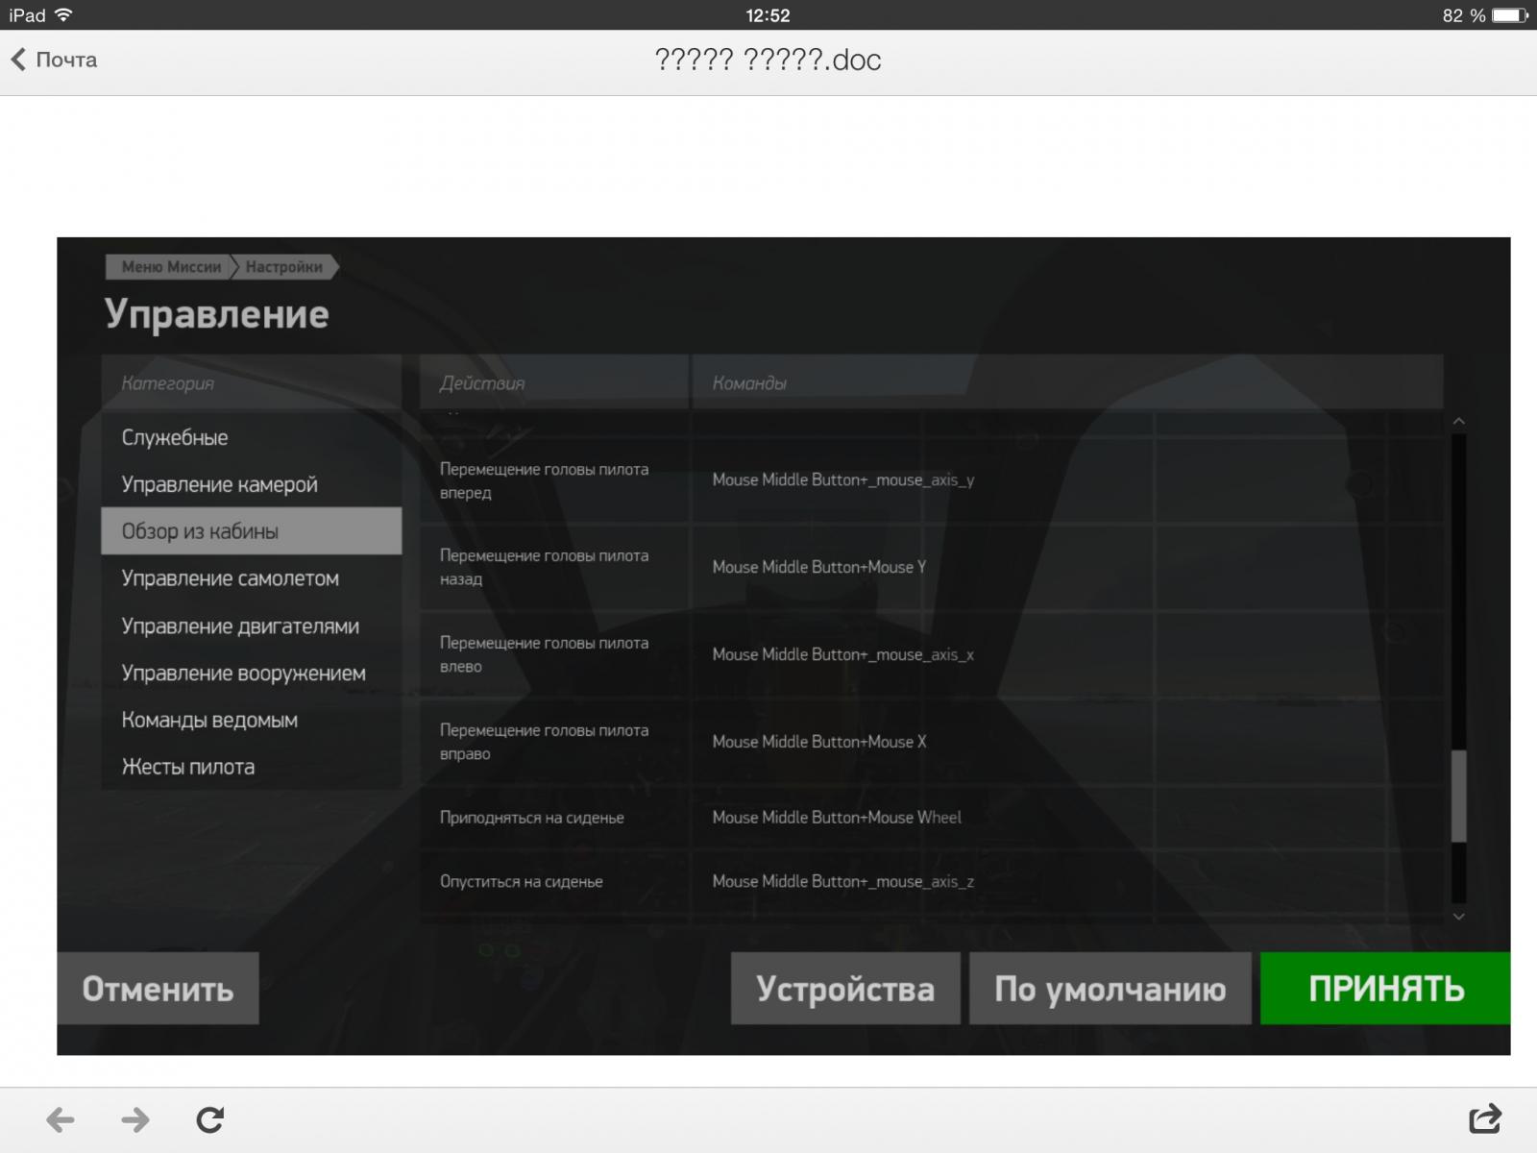Image resolution: width=1537 pixels, height=1153 pixels.
Task: Select the Жесты пилота category
Action: (x=251, y=767)
